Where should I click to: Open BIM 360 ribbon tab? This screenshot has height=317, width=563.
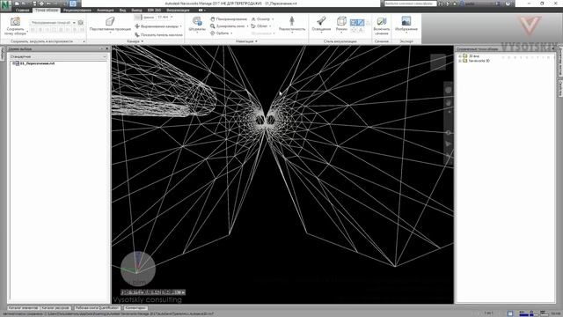tap(154, 10)
